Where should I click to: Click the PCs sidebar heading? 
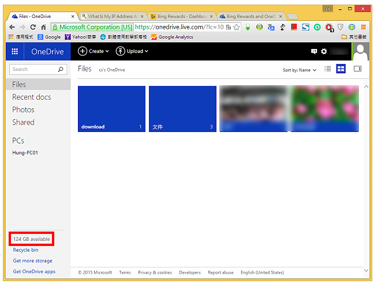pyautogui.click(x=18, y=141)
